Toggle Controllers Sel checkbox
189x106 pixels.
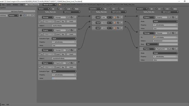(103, 9)
